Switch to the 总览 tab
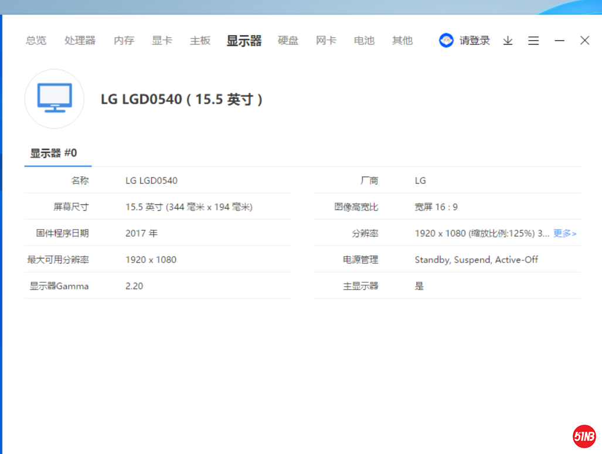The width and height of the screenshot is (602, 454). click(36, 40)
